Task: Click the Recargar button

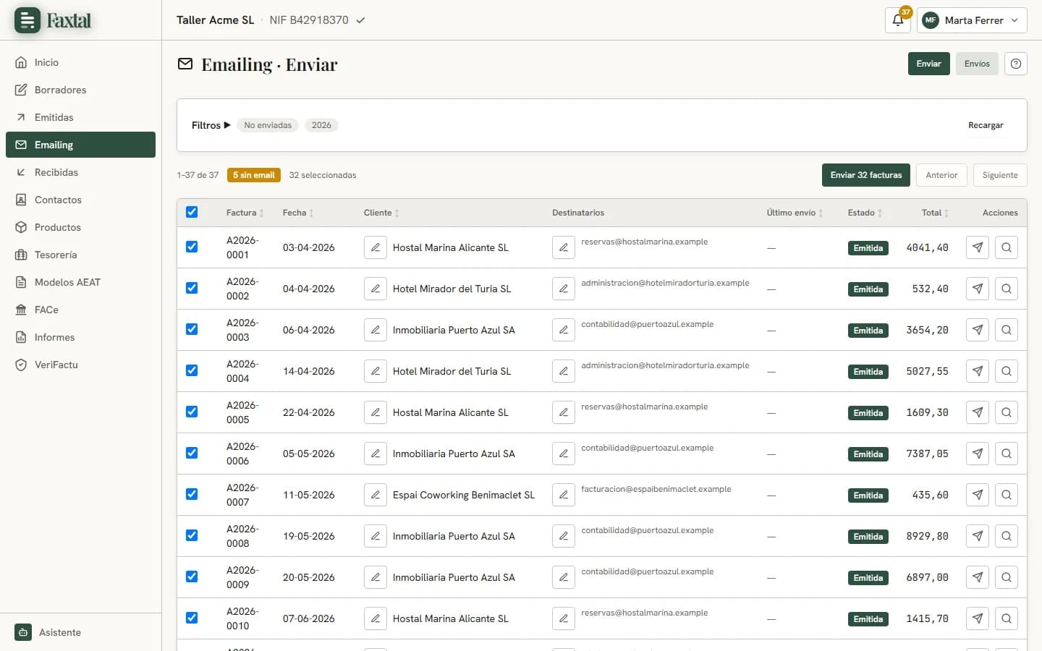Action: [986, 125]
